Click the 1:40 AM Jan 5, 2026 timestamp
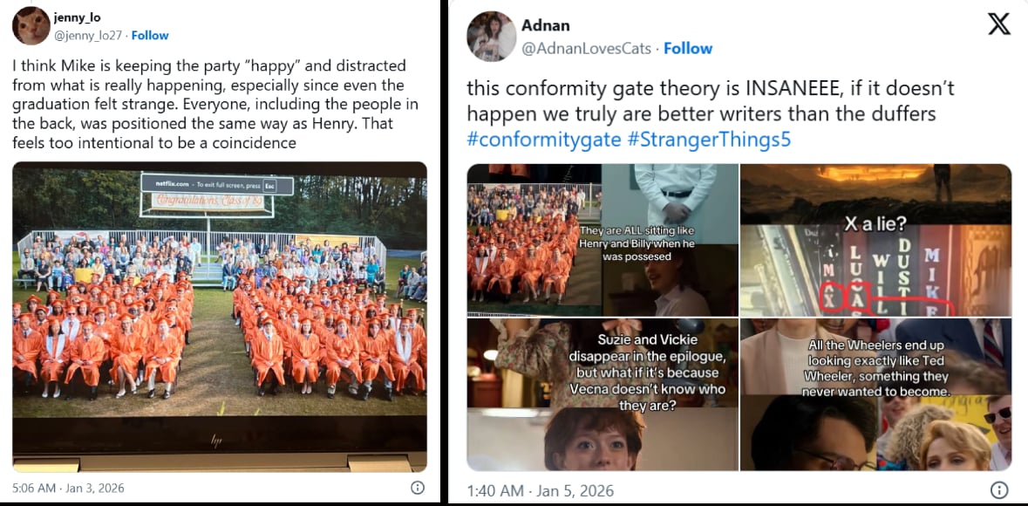1028x506 pixels. click(x=541, y=491)
